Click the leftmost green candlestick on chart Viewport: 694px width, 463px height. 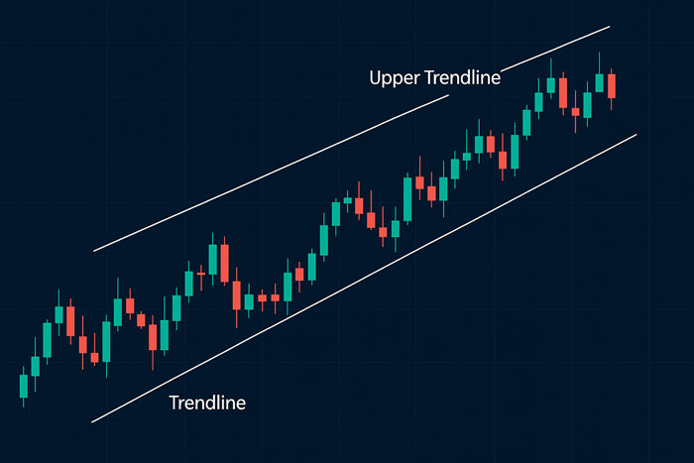[x=24, y=387]
